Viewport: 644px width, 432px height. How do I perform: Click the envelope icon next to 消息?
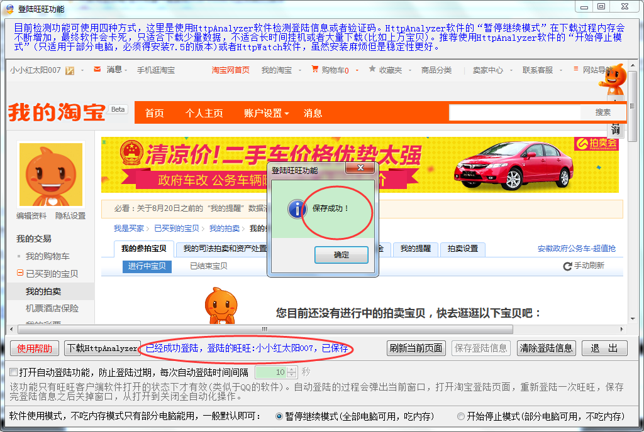tap(97, 70)
